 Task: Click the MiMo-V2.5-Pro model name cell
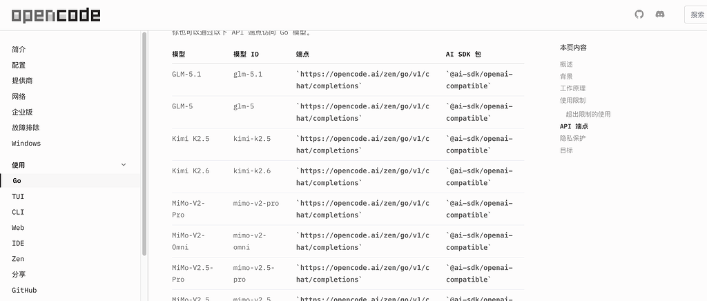click(x=193, y=273)
